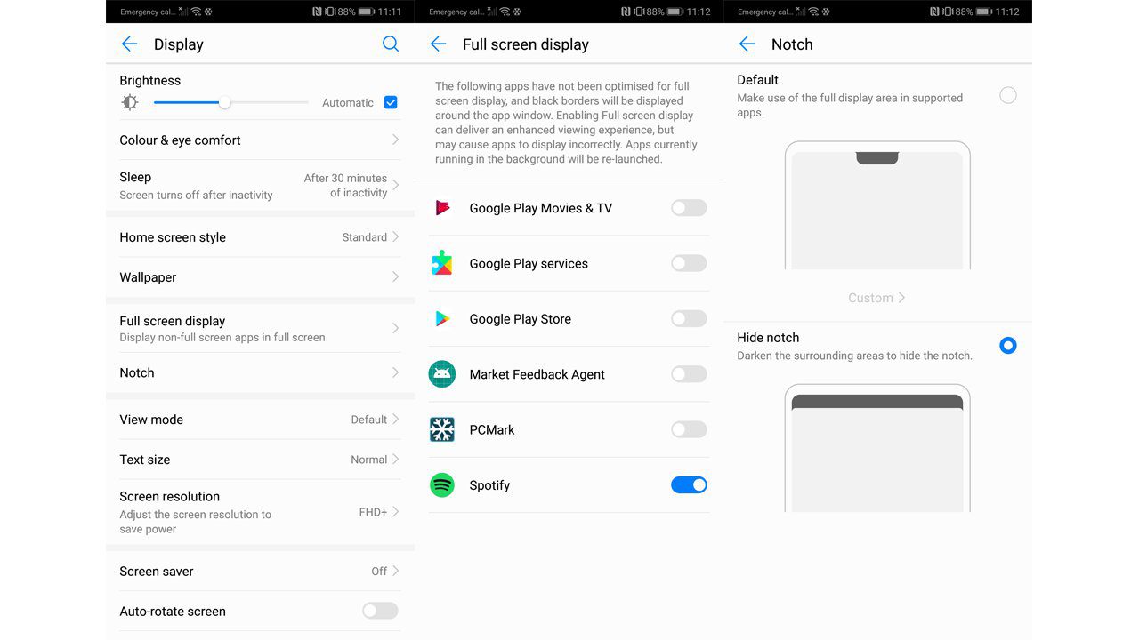1139x640 pixels.
Task: Click the Sleep setting label
Action: (135, 177)
